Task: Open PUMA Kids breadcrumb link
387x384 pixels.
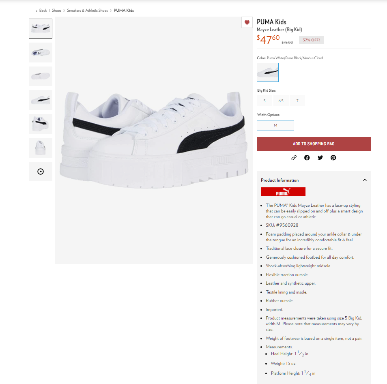Action: pos(124,11)
